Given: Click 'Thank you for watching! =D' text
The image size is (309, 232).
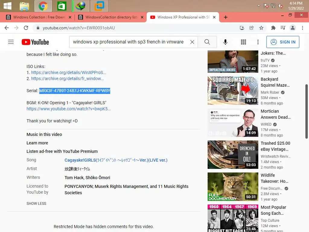Looking at the screenshot, I should pos(52,121).
